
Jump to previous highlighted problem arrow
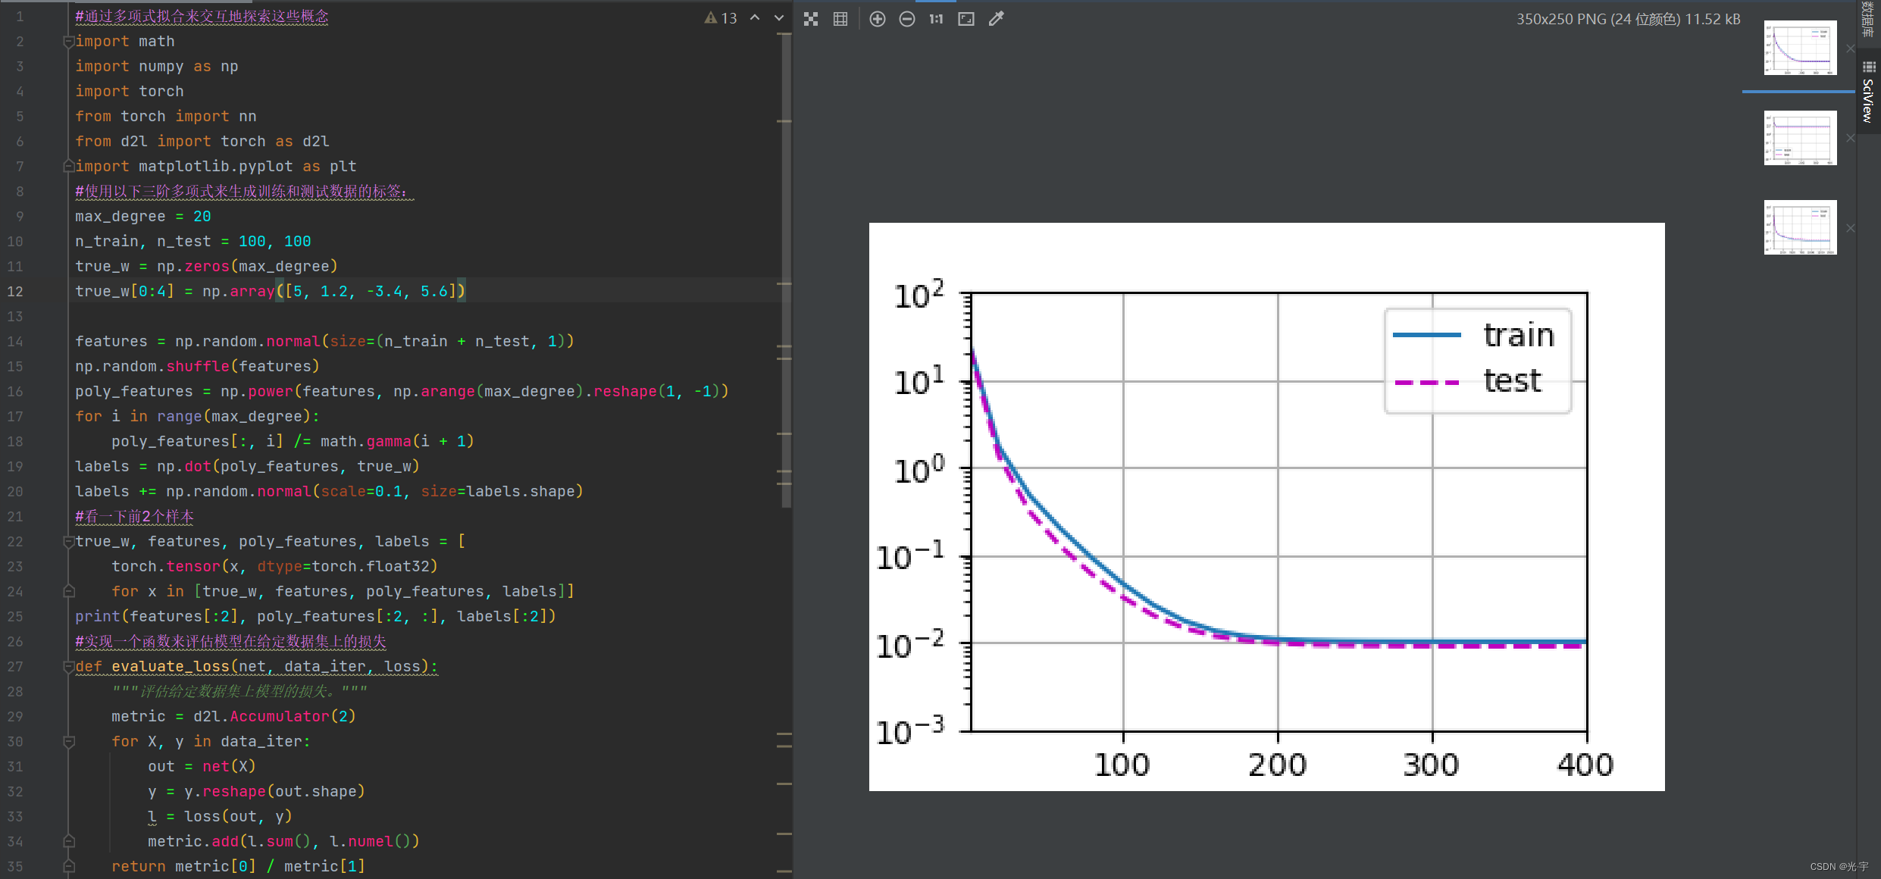point(755,17)
